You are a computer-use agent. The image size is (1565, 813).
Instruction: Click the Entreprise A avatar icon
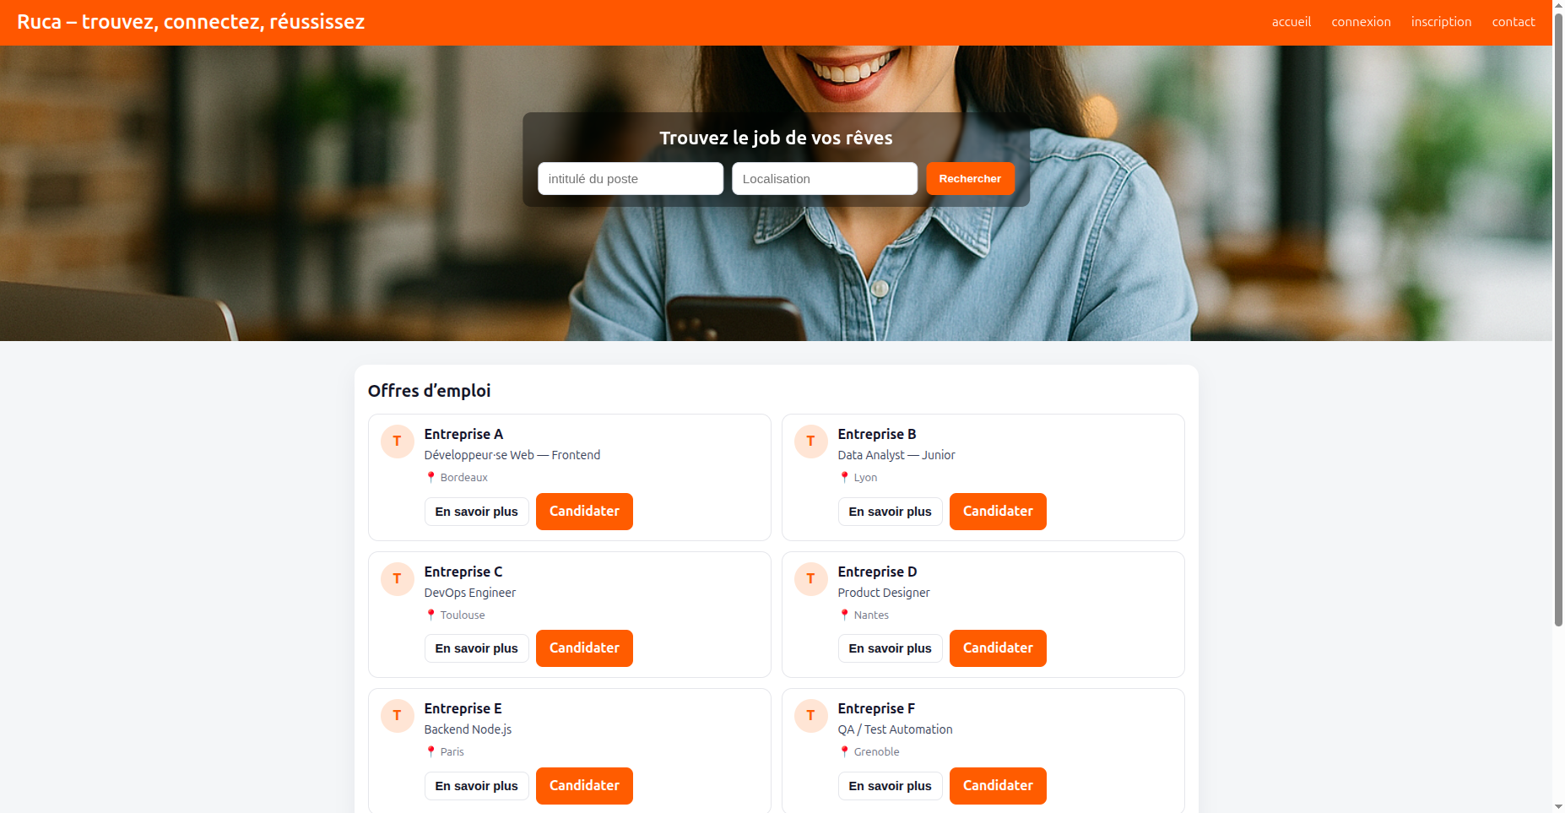(x=398, y=442)
